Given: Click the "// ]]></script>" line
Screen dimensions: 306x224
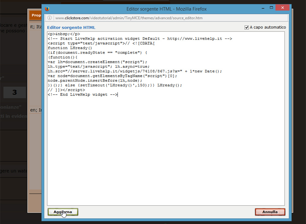Looking at the screenshot, I should tap(66, 90).
